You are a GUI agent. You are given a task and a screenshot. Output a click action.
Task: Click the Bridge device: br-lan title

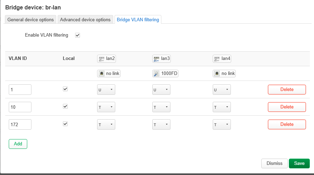33,7
